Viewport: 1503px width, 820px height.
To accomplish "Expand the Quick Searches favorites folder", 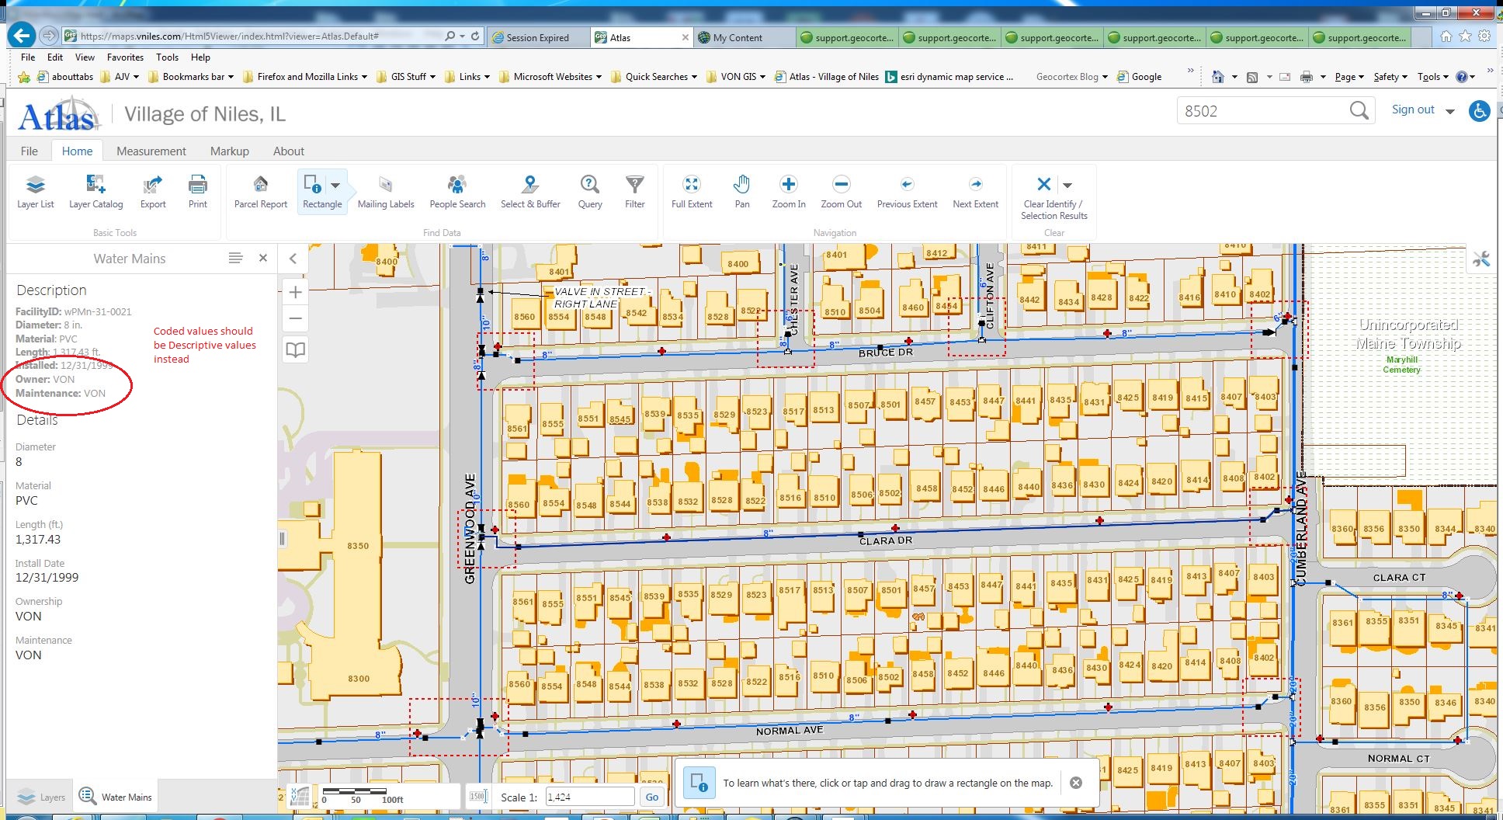I will [x=654, y=77].
